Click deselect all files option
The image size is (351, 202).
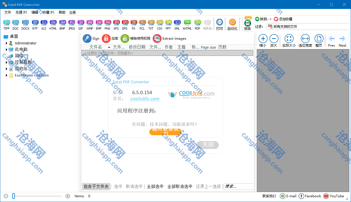coord(180,186)
